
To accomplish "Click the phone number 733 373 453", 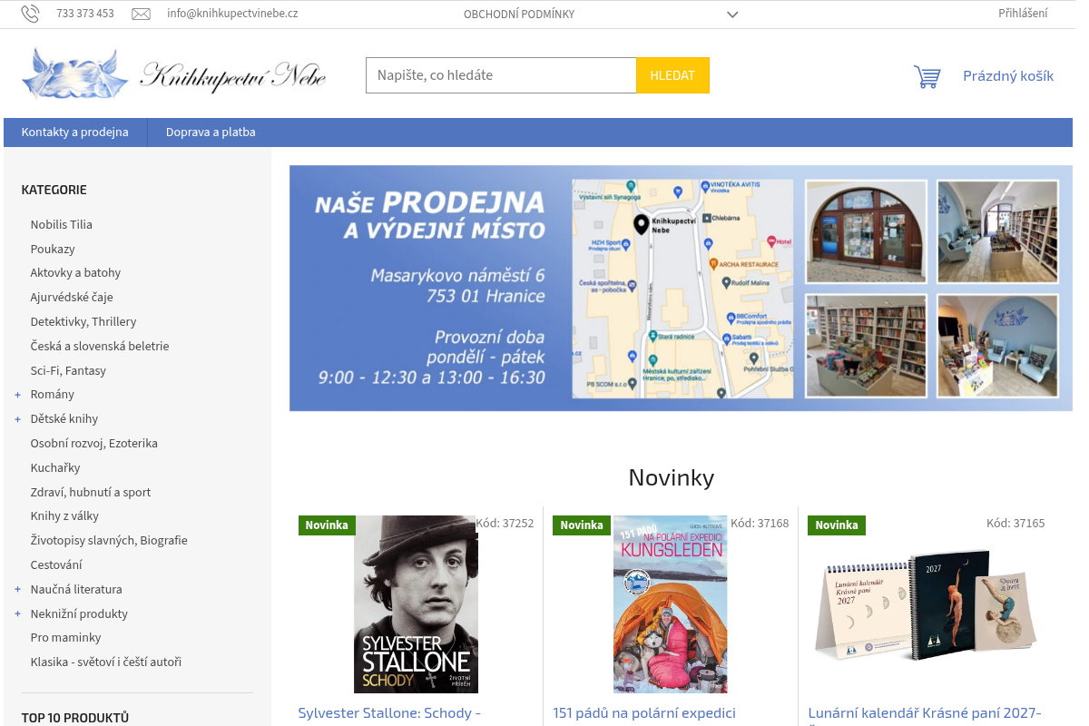I will point(85,14).
